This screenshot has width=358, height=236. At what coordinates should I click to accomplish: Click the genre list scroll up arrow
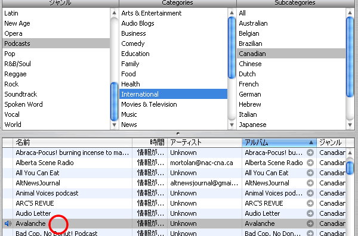pos(114,13)
